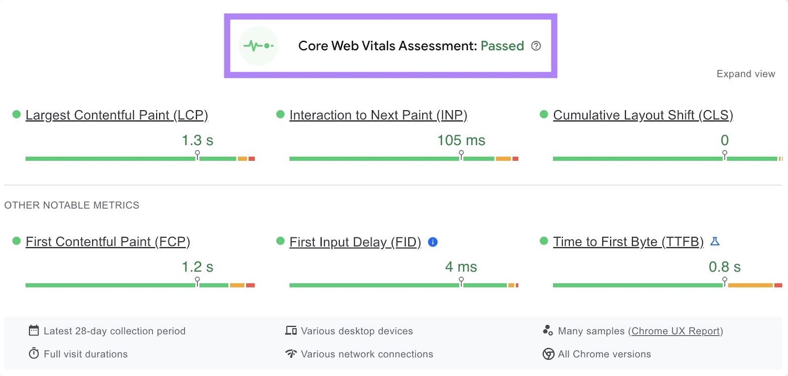This screenshot has height=376, width=788.
Task: Click the marker on the LCP score bar
Action: point(197,155)
